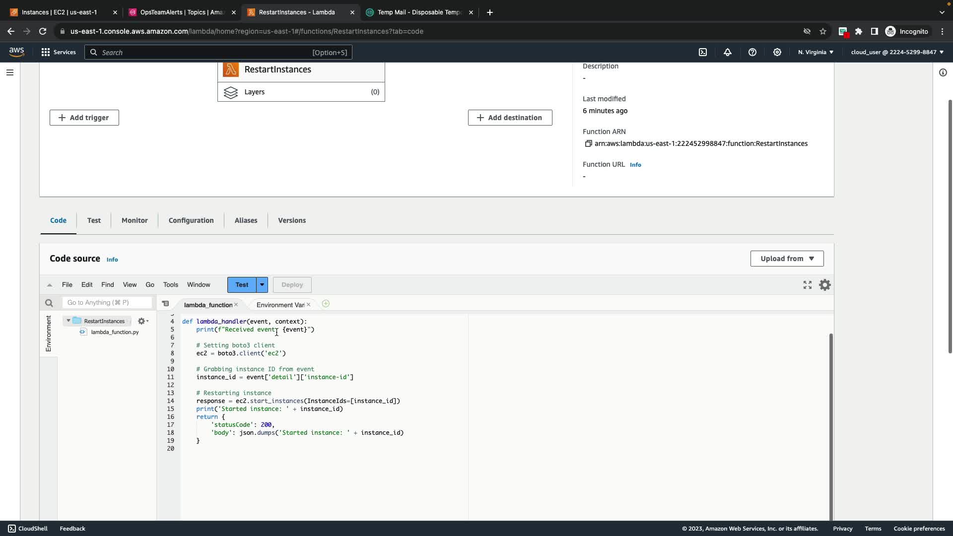Click the Add destination button

pos(510,118)
